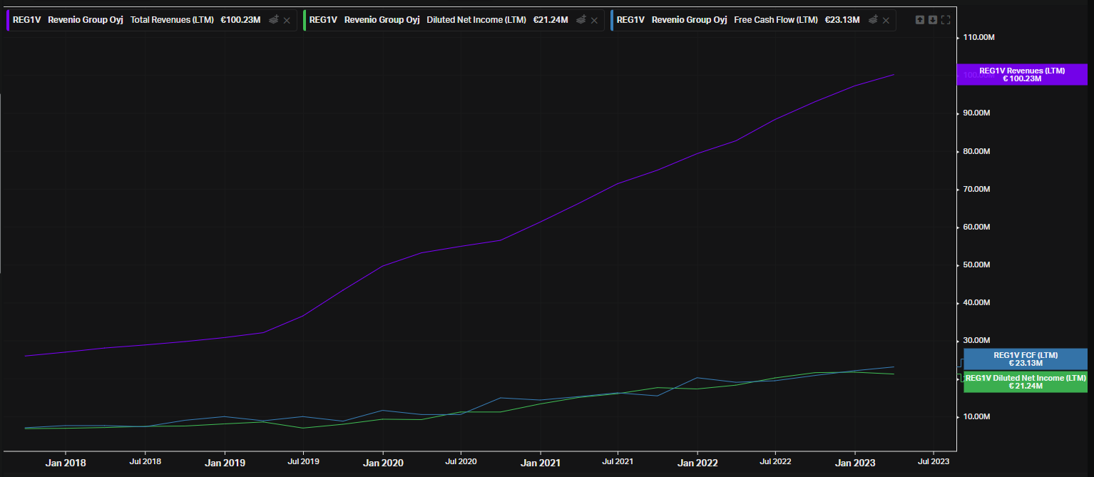
Task: Click the green color bar of Diluted Net Income
Action: [x=305, y=20]
